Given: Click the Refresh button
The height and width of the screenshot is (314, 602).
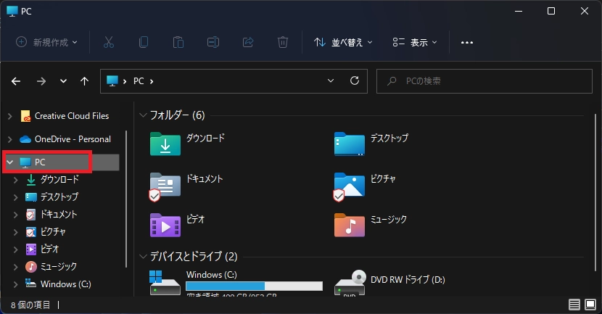Looking at the screenshot, I should tap(355, 80).
